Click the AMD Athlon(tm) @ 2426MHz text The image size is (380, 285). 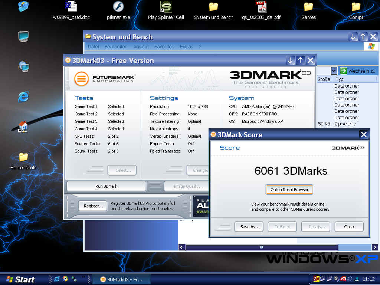(x=268, y=107)
